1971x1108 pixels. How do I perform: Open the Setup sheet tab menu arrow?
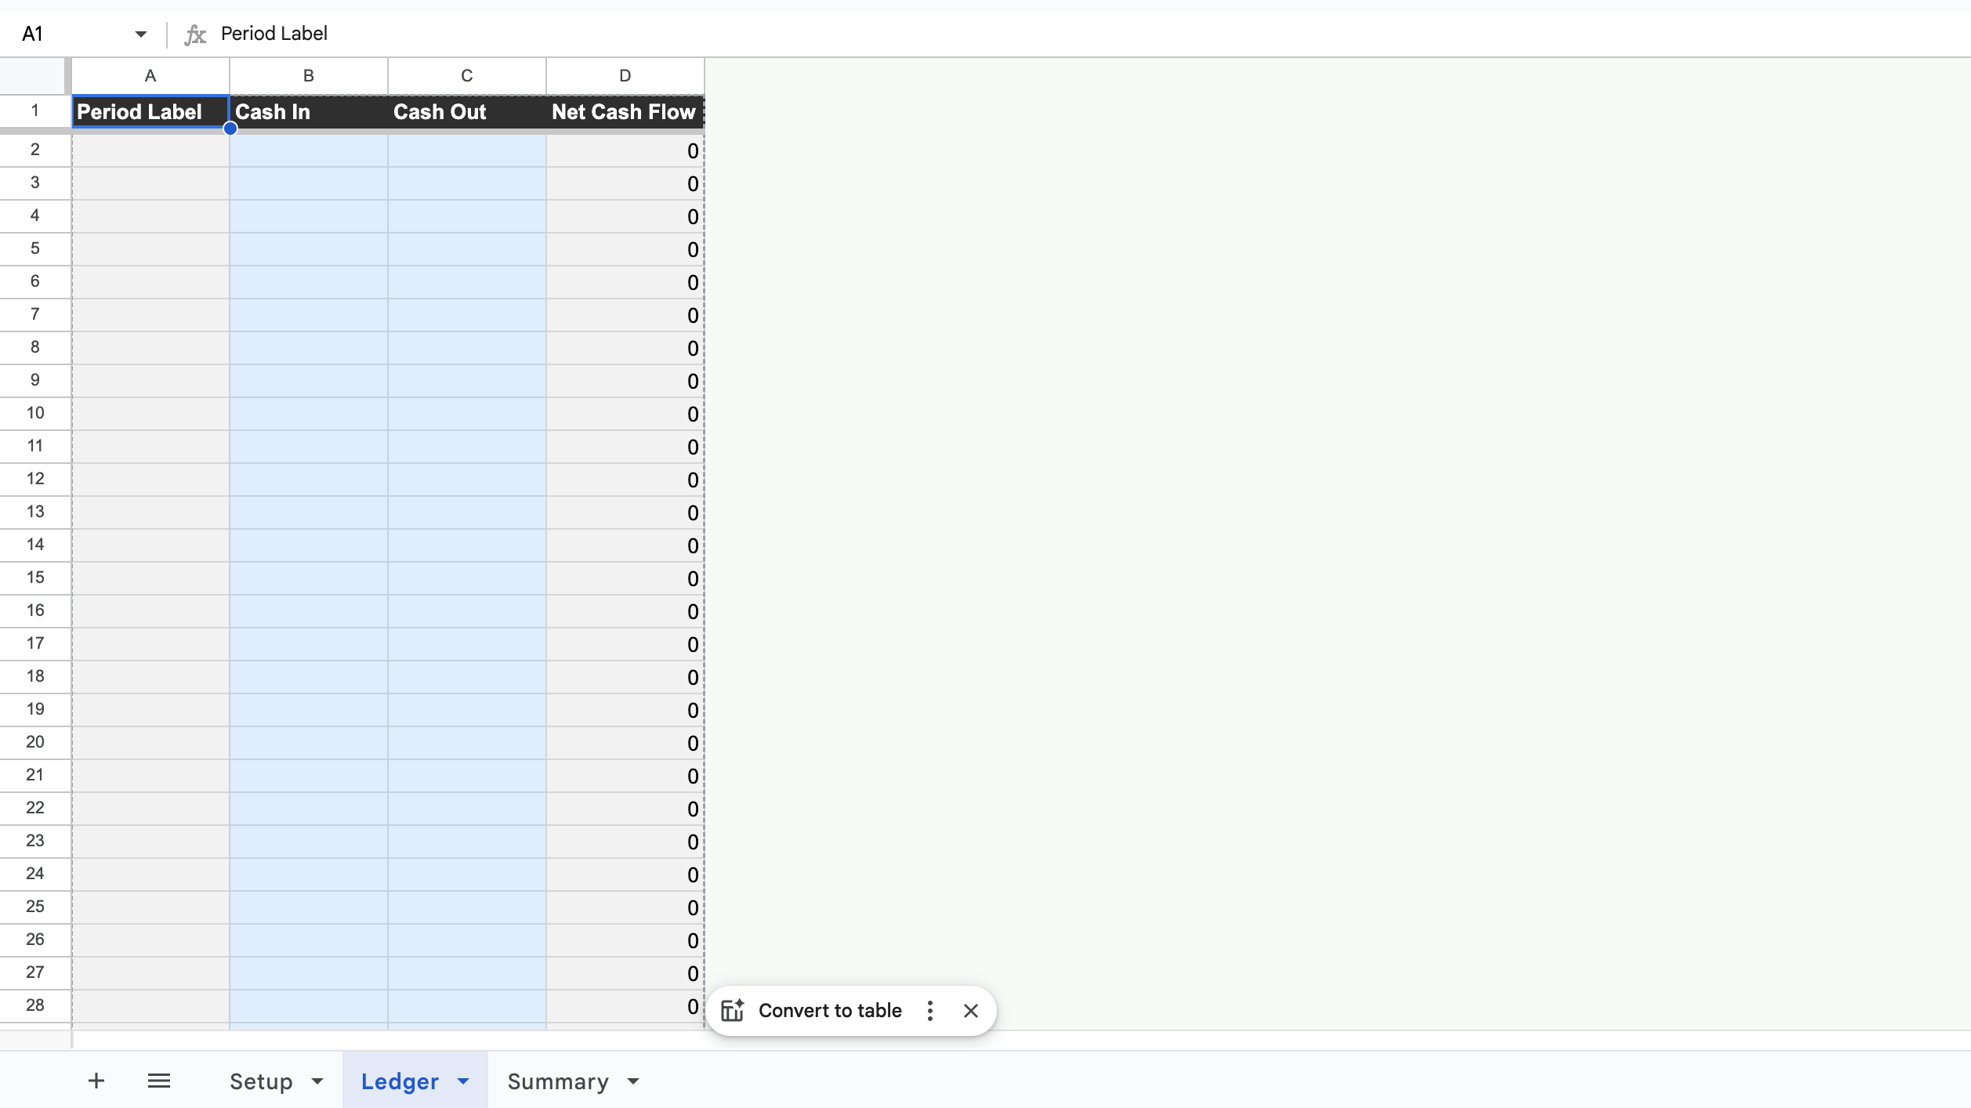(316, 1081)
